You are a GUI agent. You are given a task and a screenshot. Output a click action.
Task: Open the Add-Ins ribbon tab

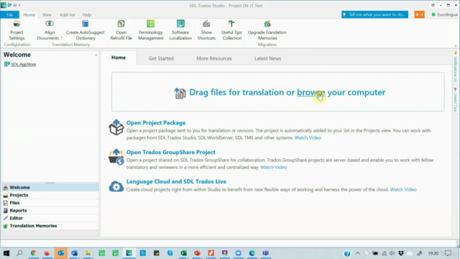pyautogui.click(x=67, y=14)
